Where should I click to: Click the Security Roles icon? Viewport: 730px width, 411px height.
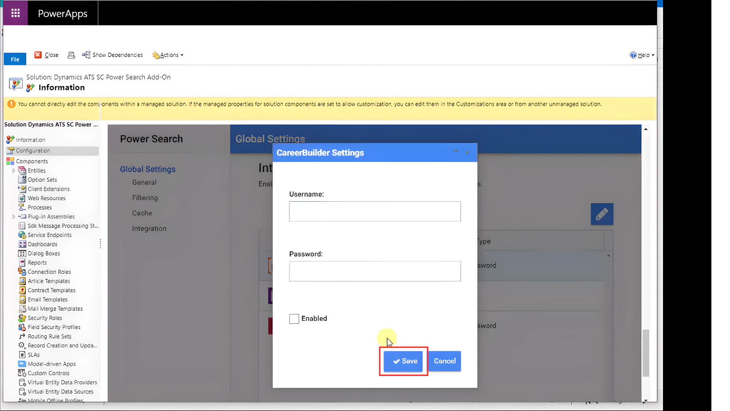pyautogui.click(x=22, y=318)
